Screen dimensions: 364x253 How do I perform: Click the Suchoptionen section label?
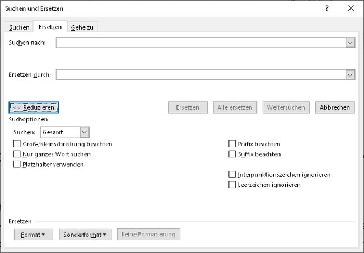click(x=28, y=119)
